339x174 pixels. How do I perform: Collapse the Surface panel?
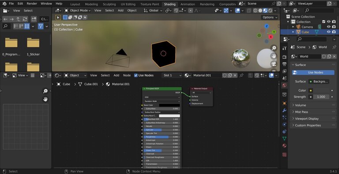pyautogui.click(x=301, y=65)
